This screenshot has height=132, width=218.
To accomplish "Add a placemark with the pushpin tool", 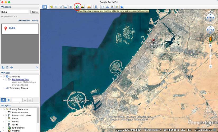I will [52, 7].
